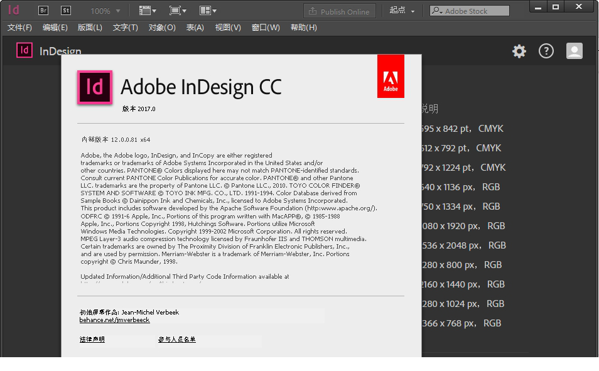Open the 对象(O) menu

pyautogui.click(x=162, y=28)
